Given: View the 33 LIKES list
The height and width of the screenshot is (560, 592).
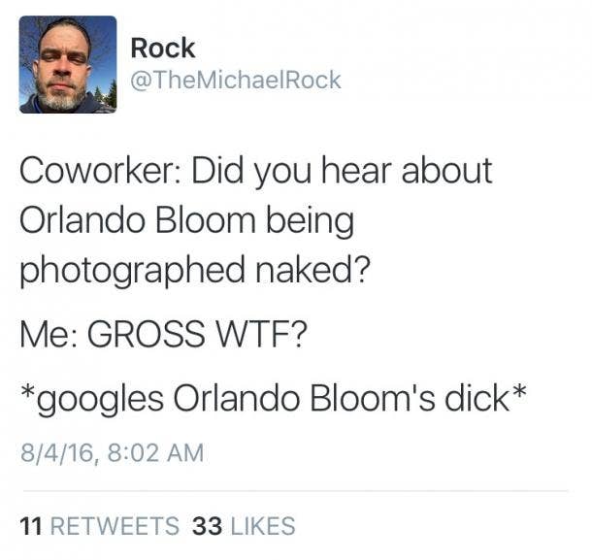Looking at the screenshot, I should (x=244, y=526).
